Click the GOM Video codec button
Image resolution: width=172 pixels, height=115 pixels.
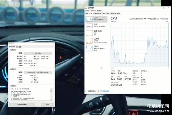coord(38,53)
